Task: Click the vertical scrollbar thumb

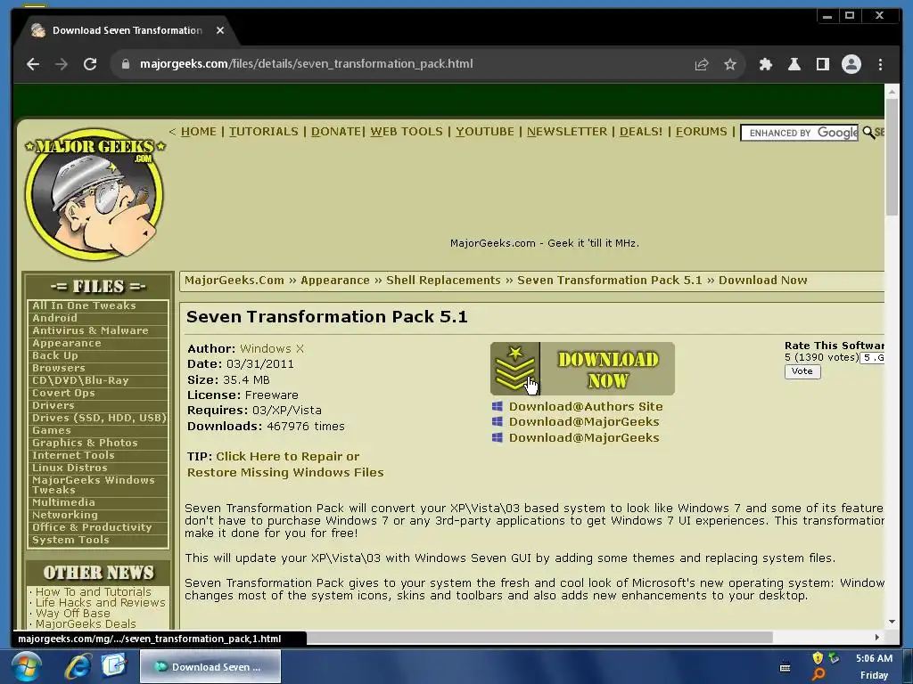Action: pos(892,157)
